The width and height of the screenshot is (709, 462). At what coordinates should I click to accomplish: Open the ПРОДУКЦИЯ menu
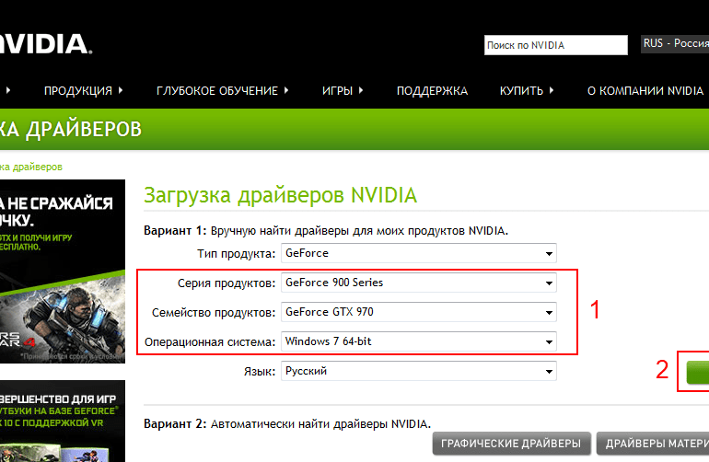coord(83,91)
